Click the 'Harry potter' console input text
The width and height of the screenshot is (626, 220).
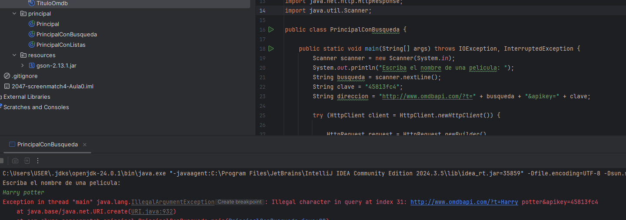click(23, 192)
